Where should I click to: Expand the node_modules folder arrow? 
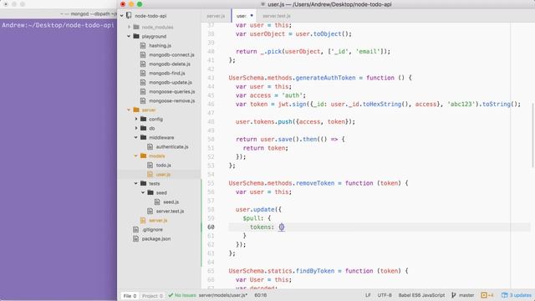(129, 27)
